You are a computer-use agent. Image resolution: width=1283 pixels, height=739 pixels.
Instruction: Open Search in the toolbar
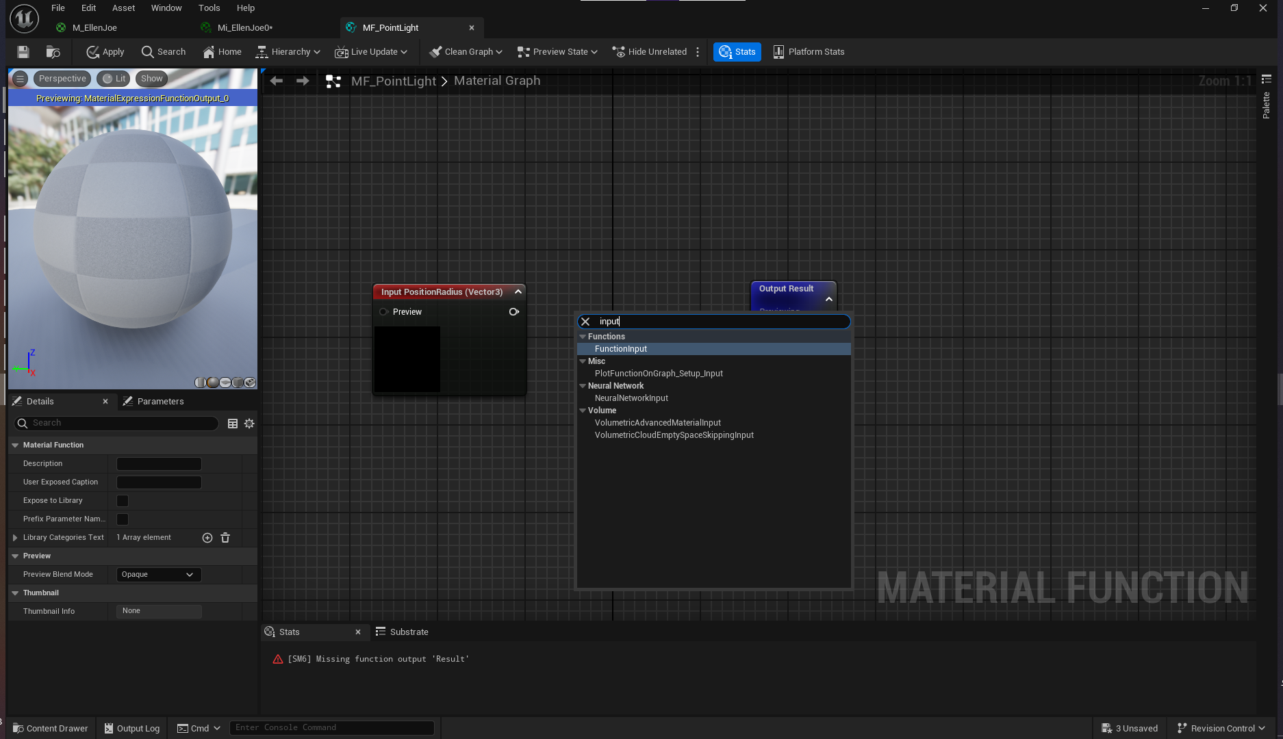[163, 52]
